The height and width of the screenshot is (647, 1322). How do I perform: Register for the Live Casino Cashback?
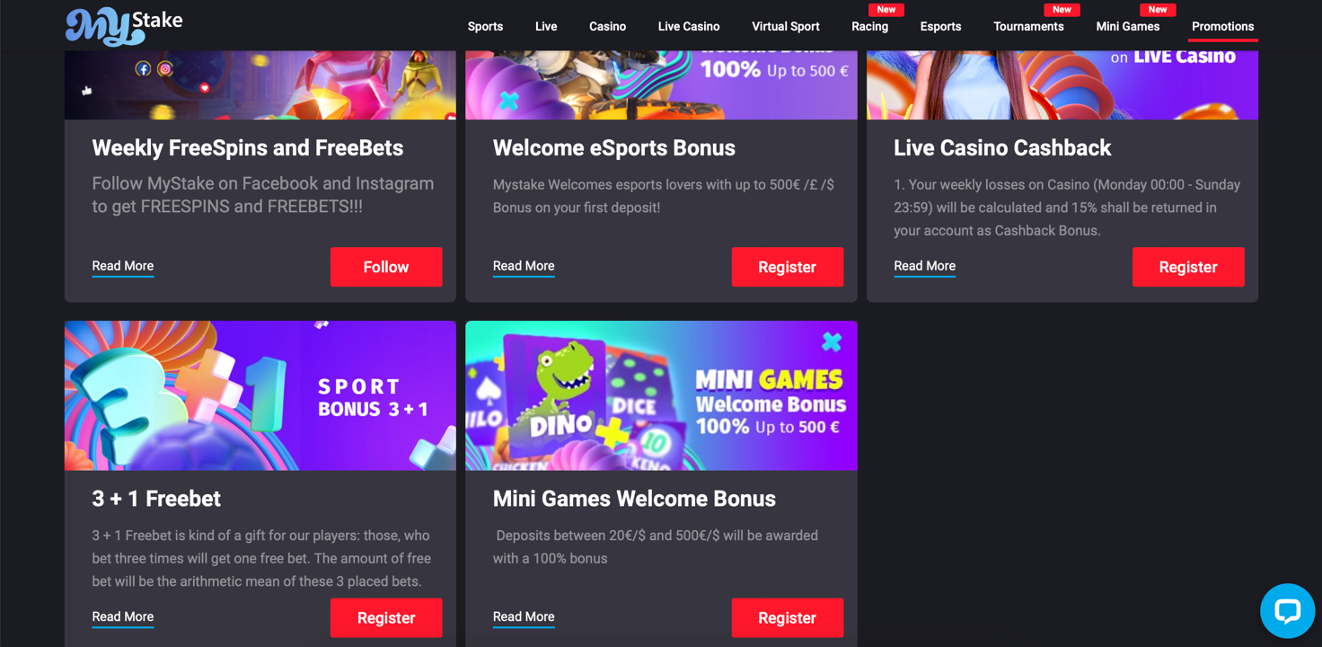coord(1188,267)
